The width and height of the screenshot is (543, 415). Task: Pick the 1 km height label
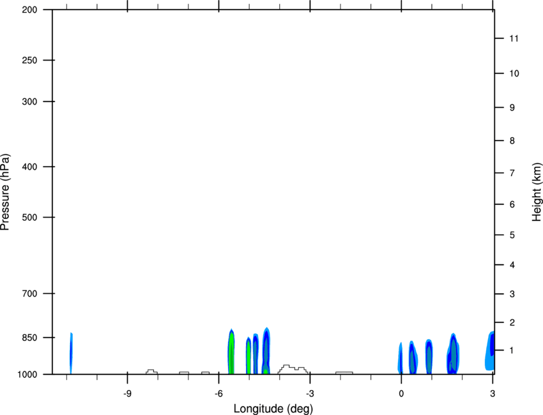click(512, 351)
